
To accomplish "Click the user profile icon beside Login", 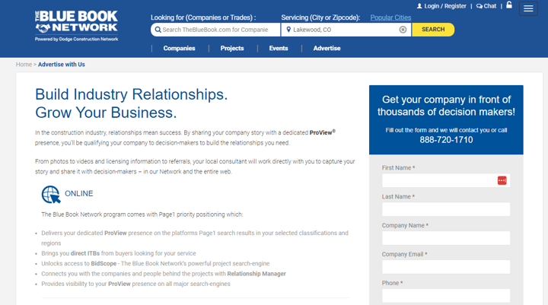I will click(x=419, y=6).
